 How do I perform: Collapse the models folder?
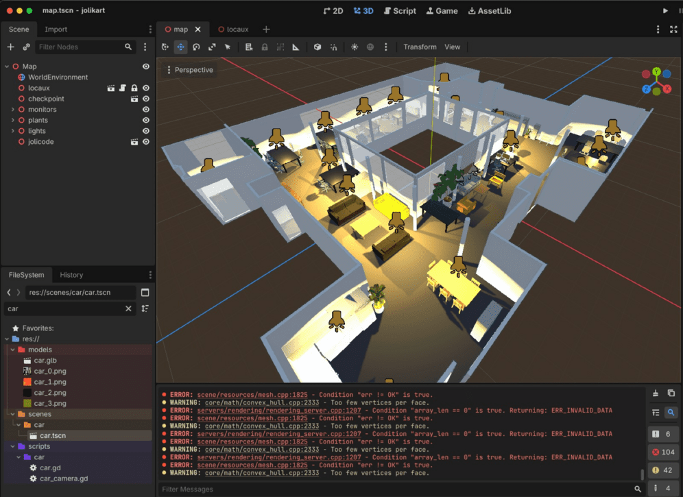point(12,350)
